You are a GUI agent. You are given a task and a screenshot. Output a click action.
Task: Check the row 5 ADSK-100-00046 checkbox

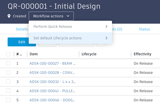click(x=8, y=100)
